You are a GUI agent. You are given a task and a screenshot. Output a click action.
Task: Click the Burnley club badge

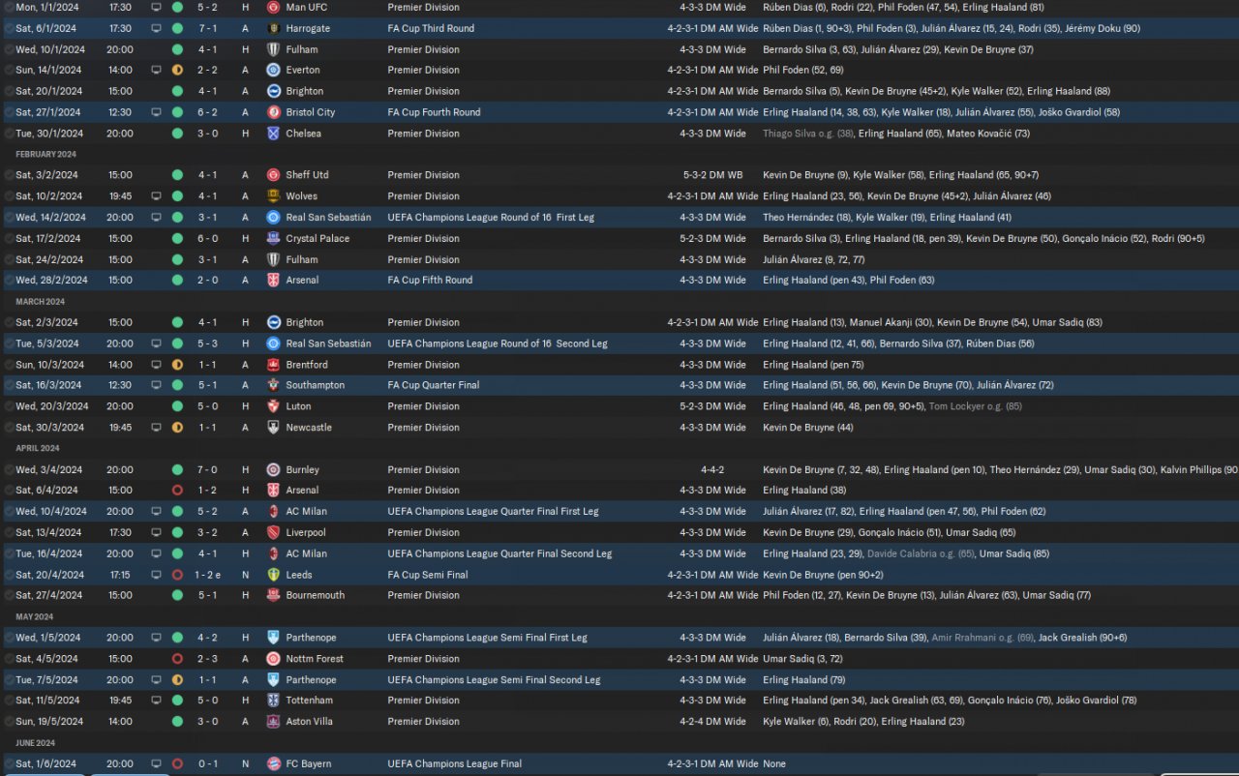click(274, 469)
